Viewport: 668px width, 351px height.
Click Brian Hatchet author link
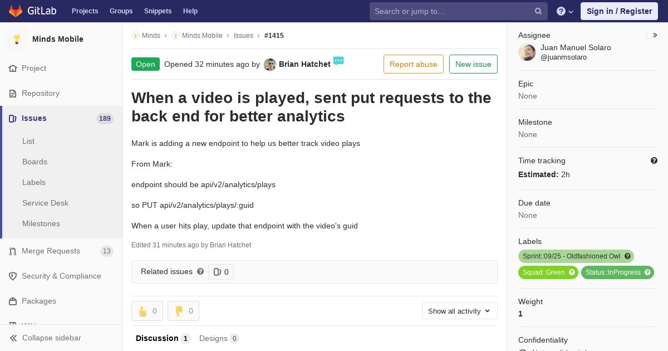click(x=304, y=64)
